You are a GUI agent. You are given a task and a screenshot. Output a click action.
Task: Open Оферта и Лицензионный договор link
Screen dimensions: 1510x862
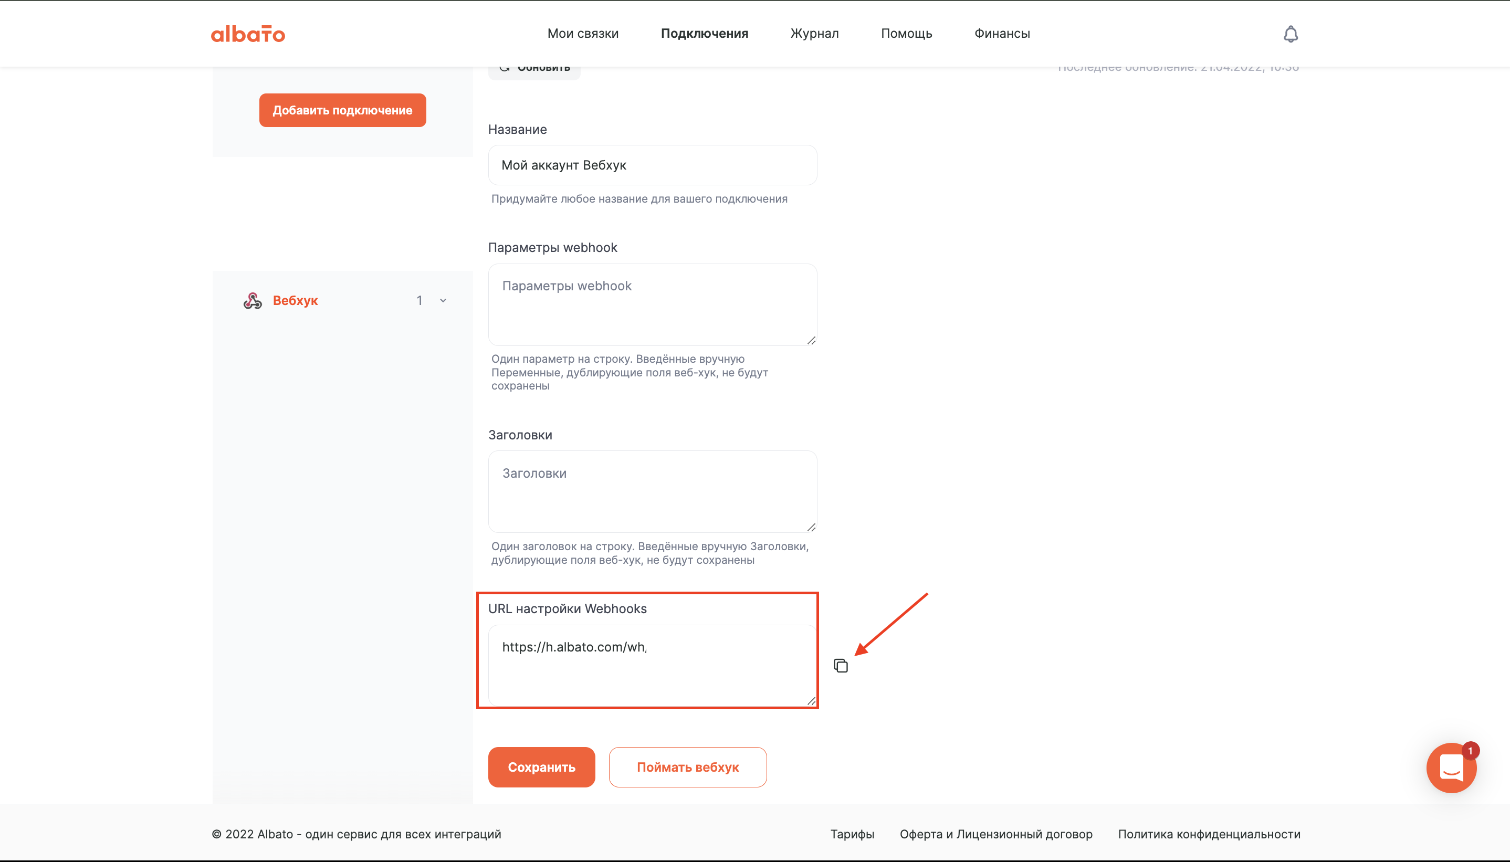(996, 834)
